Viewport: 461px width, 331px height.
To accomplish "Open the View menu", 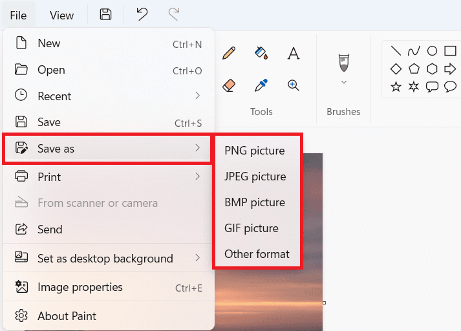I will click(x=61, y=16).
